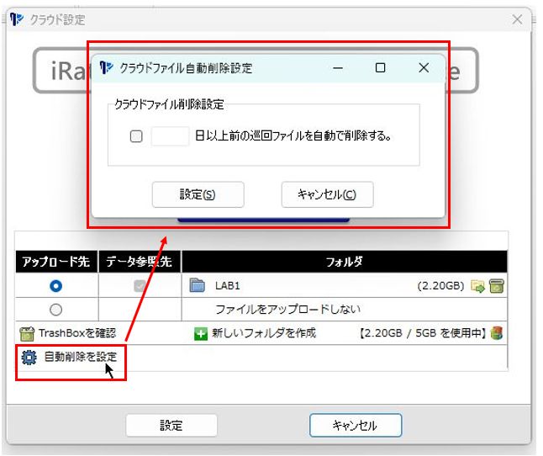Click 設定 button at bottom of cloud settings

click(171, 426)
